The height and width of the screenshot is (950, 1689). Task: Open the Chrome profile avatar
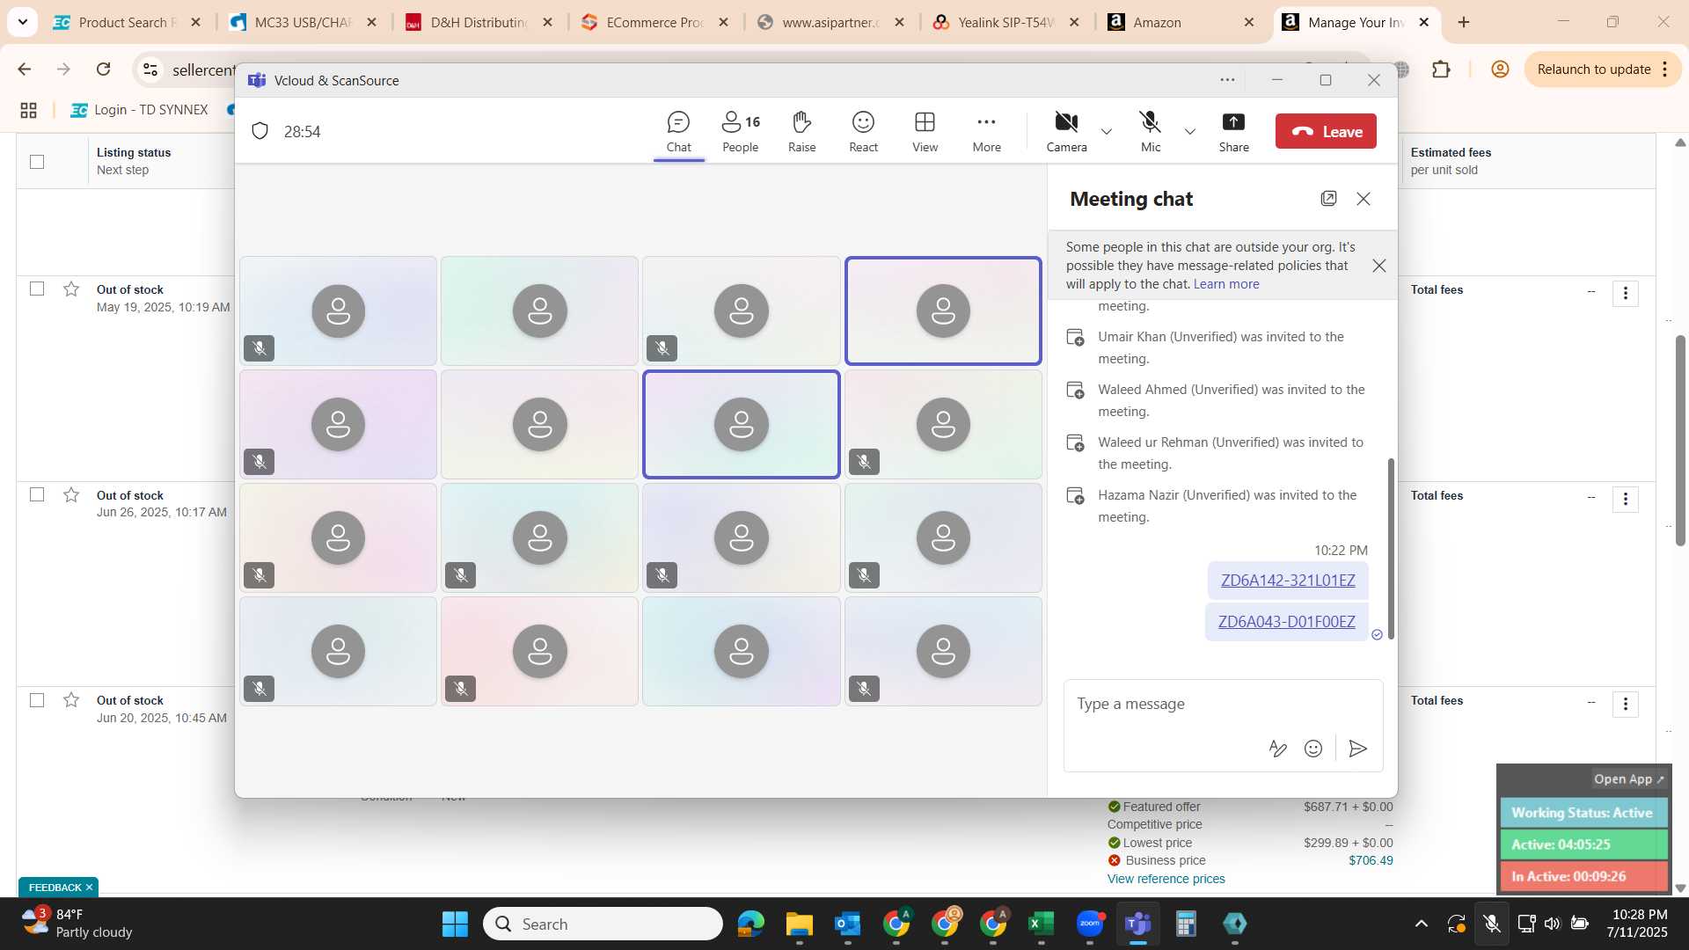(1500, 69)
